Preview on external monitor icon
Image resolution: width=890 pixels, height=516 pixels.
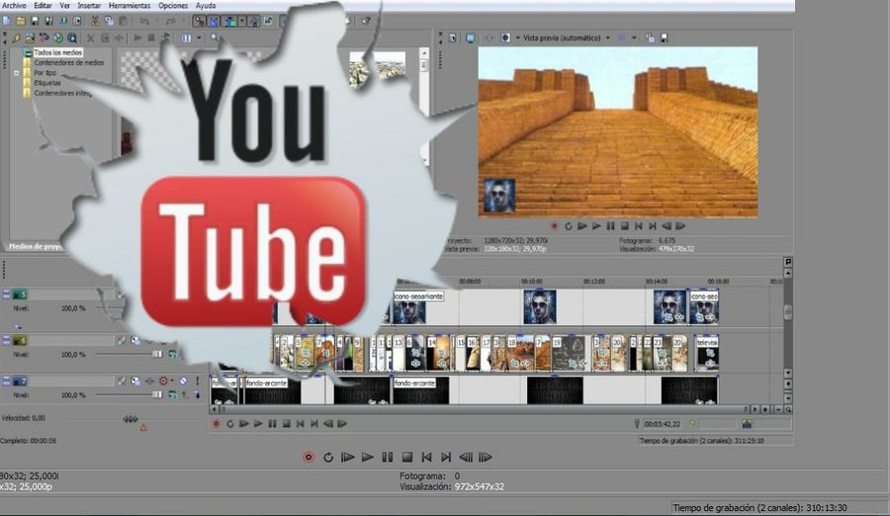coord(470,38)
